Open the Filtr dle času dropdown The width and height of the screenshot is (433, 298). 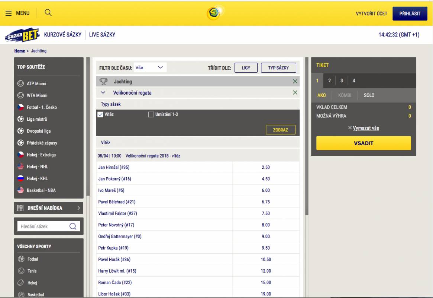[x=150, y=67]
